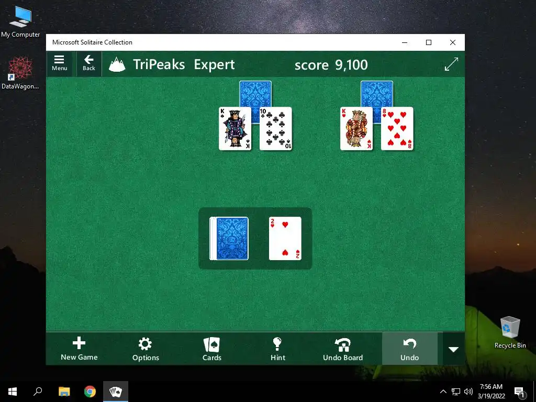Request a Hint with the lightbulb
The height and width of the screenshot is (402, 536).
click(x=277, y=349)
